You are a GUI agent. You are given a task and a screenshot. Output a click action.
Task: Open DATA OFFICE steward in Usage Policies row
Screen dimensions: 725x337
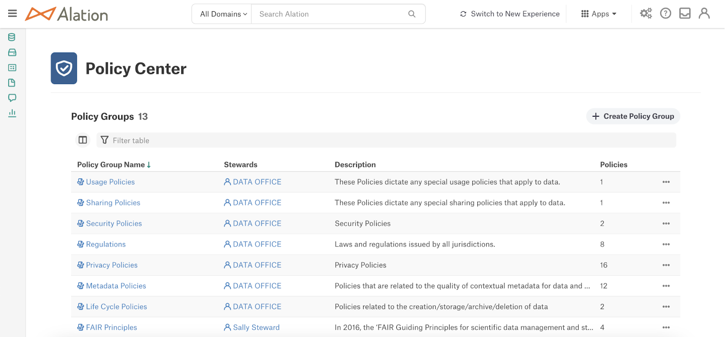253,182
